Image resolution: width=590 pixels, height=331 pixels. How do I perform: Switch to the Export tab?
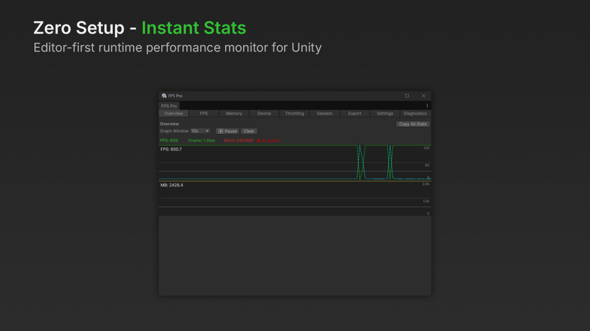[x=355, y=113]
